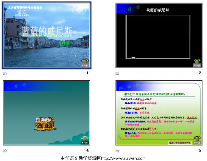This screenshot has height=161, width=207.
Task: Click the gray next-step button on slide 5
Action: coord(197,143)
